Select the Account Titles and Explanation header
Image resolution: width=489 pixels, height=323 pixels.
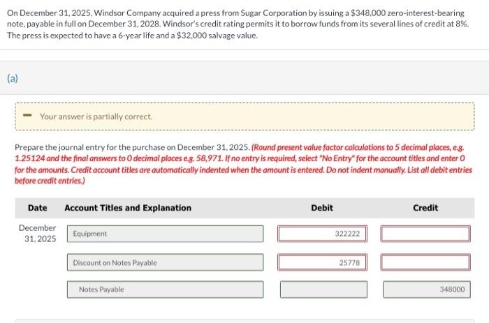128,208
